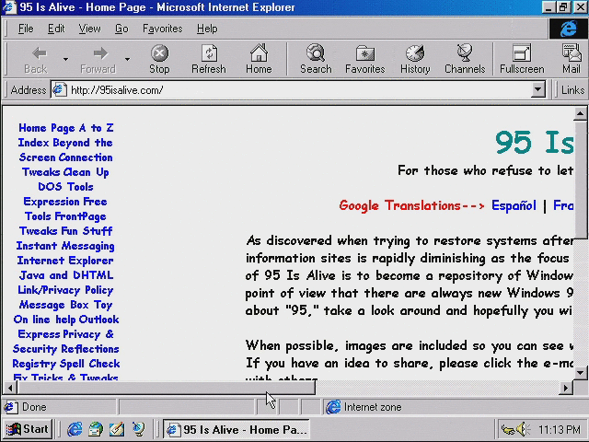Image resolution: width=589 pixels, height=442 pixels.
Task: Open View Channels from Quick Launch
Action: click(x=138, y=429)
